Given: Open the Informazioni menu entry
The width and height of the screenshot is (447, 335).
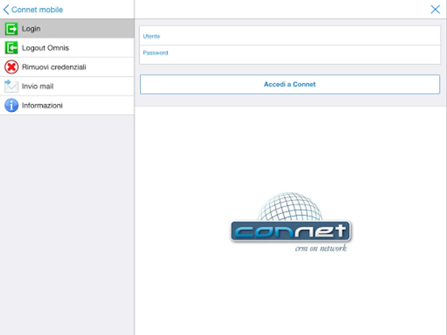Looking at the screenshot, I should coord(67,105).
